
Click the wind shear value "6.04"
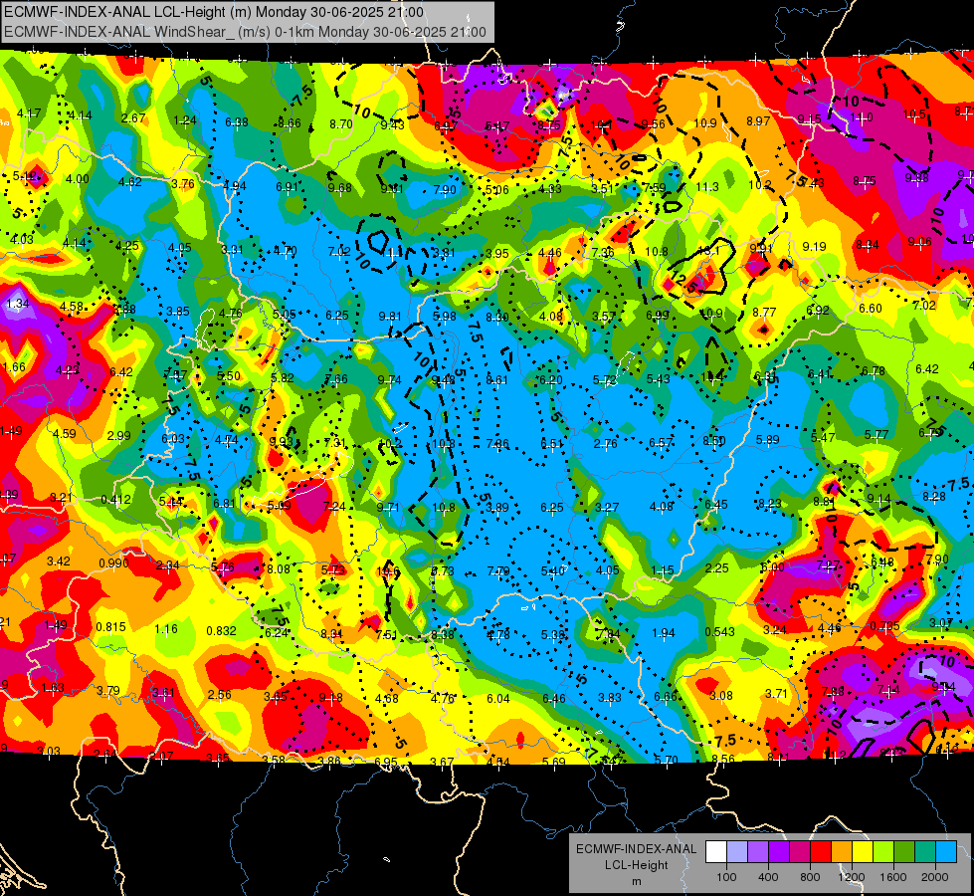498,699
